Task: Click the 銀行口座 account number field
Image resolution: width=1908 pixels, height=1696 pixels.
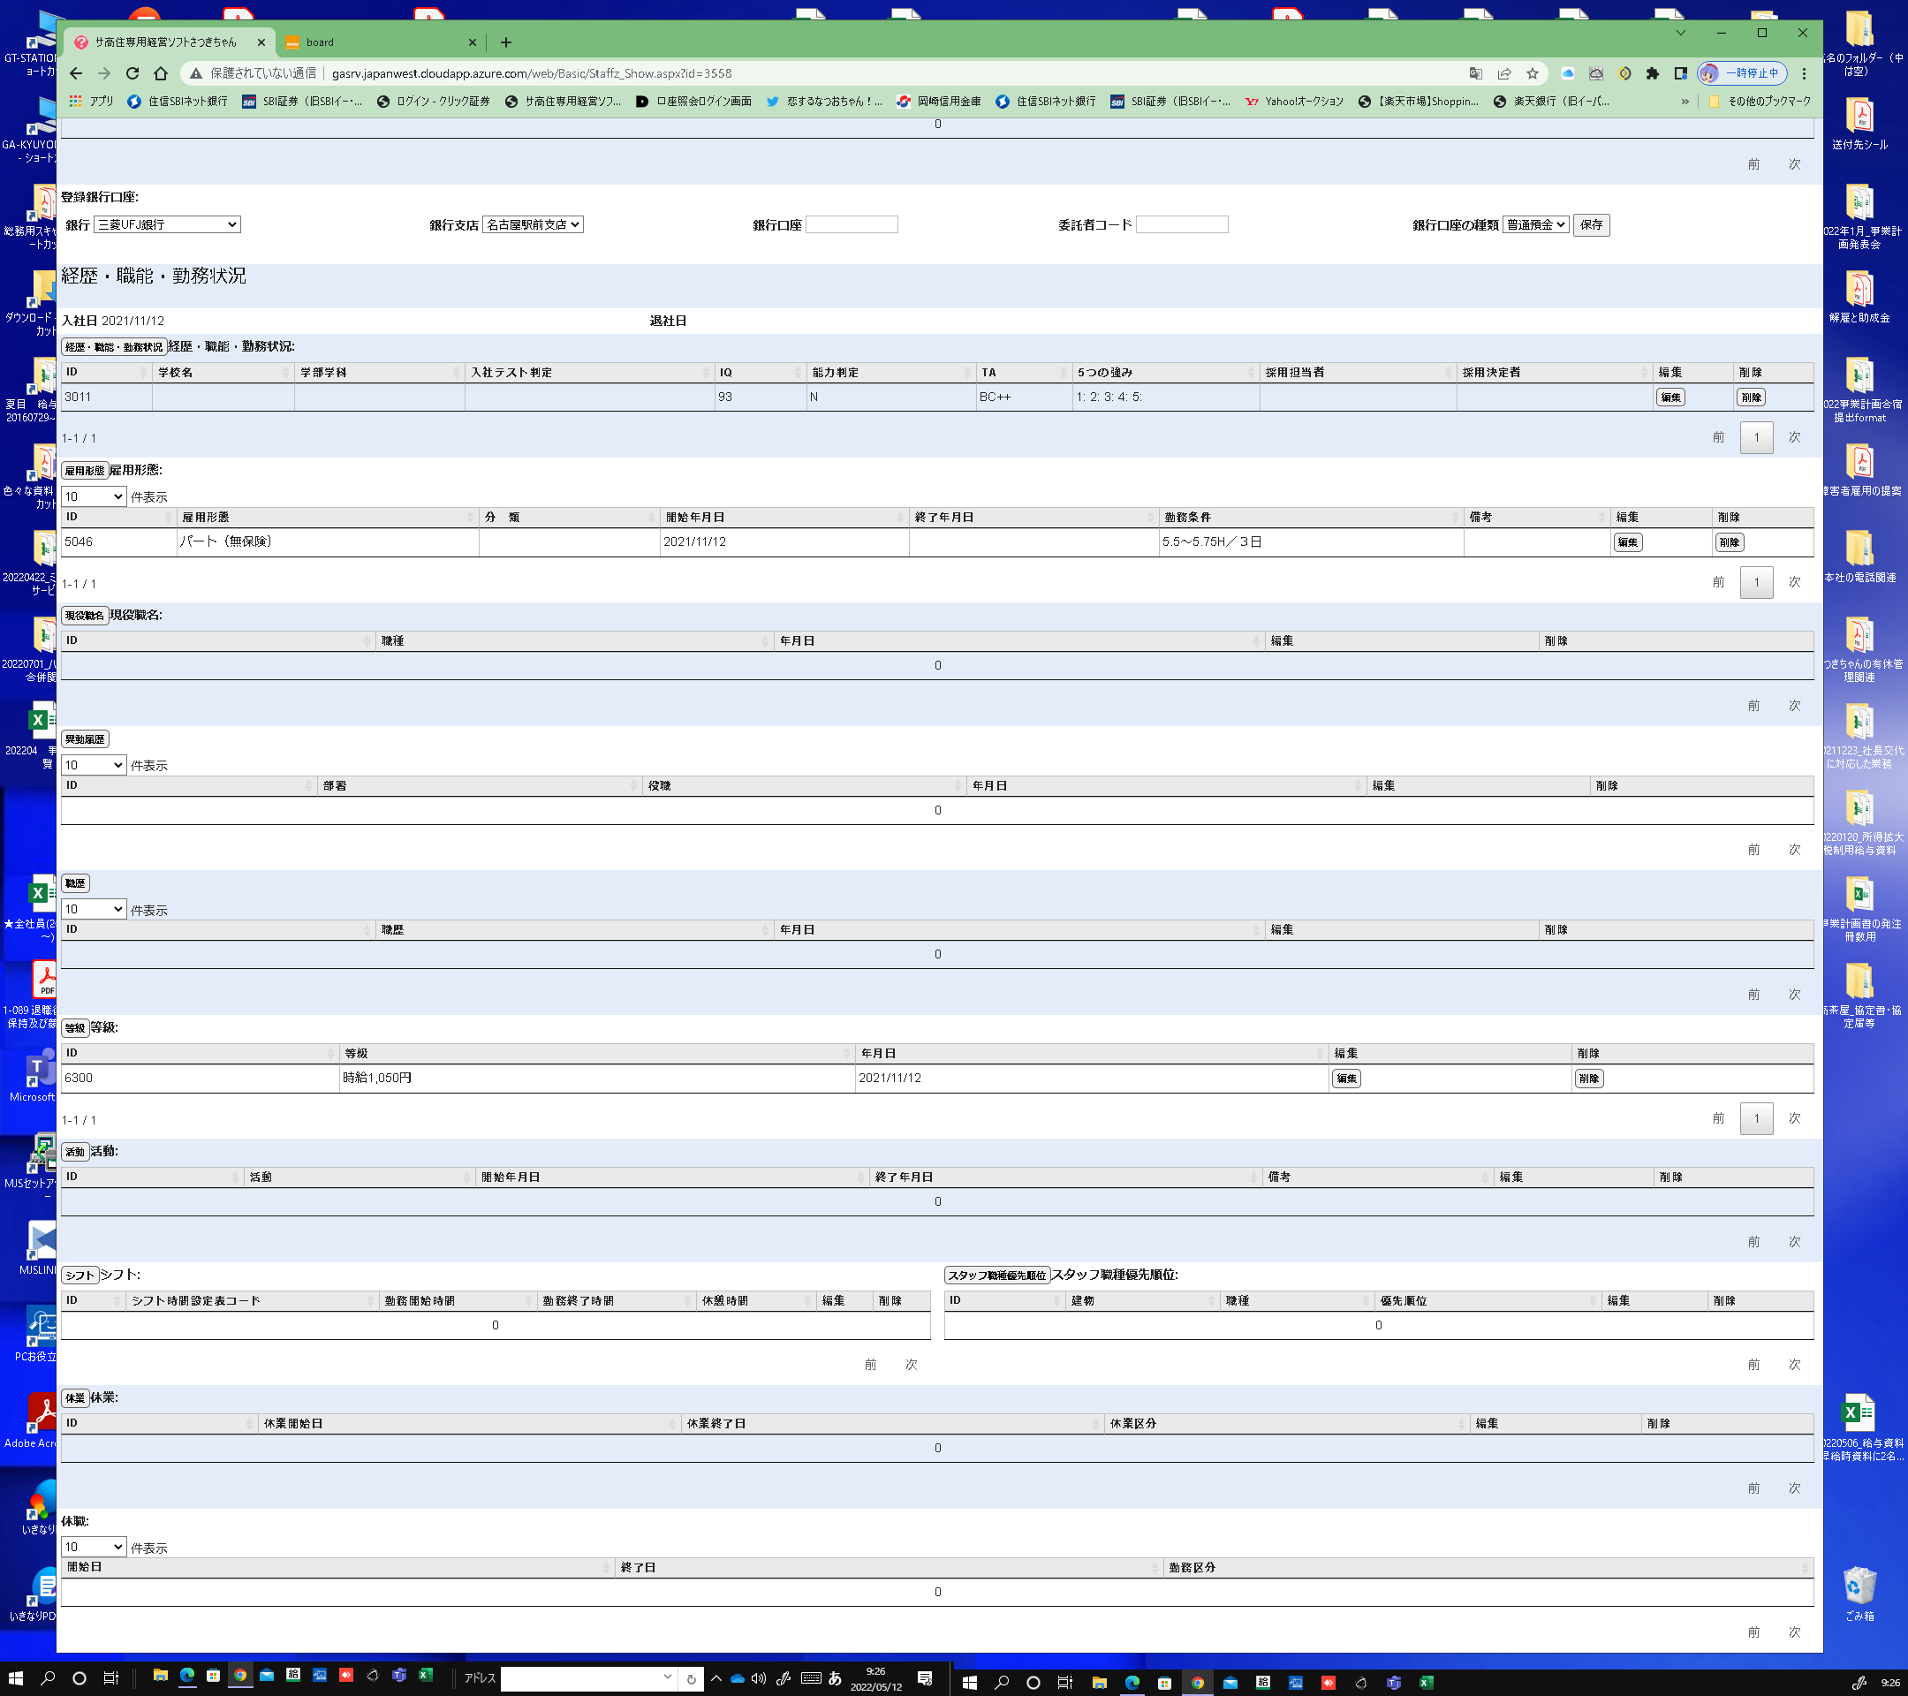Action: (852, 225)
